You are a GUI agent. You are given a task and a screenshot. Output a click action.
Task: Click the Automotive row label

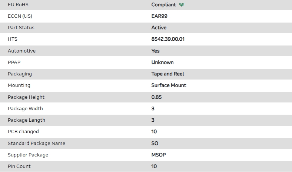coord(21,51)
